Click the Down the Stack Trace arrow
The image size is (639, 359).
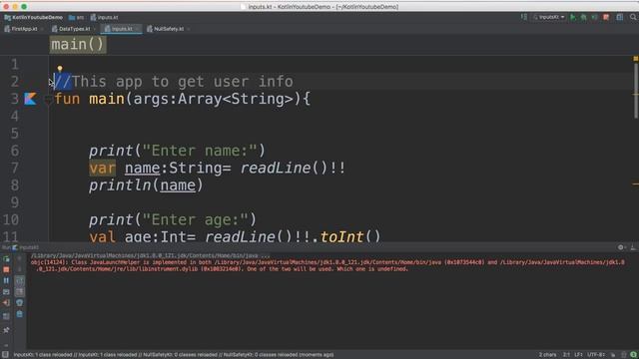pyautogui.click(x=20, y=269)
